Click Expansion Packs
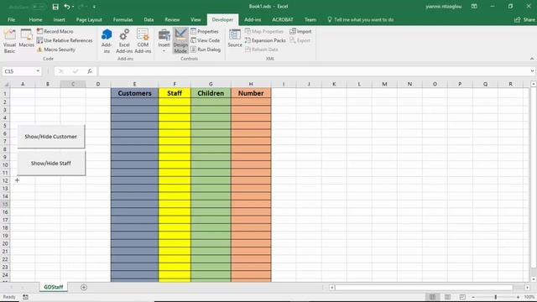 click(265, 40)
